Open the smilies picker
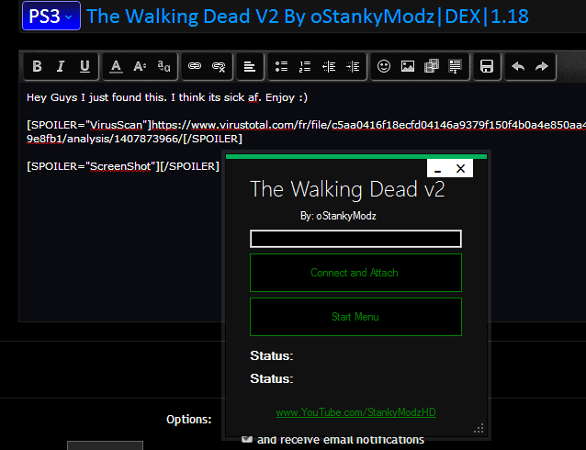The height and width of the screenshot is (450, 586). point(384,66)
